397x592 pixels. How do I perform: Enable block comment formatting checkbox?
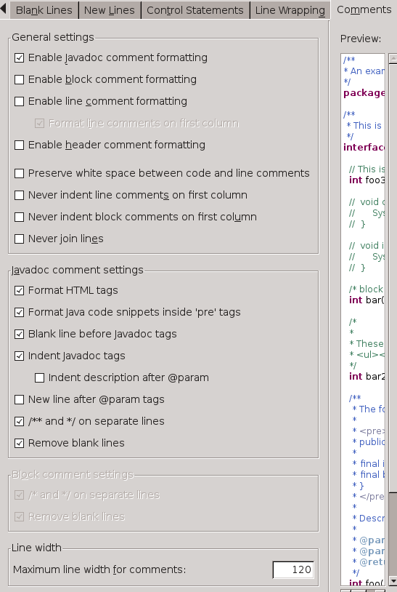click(19, 80)
